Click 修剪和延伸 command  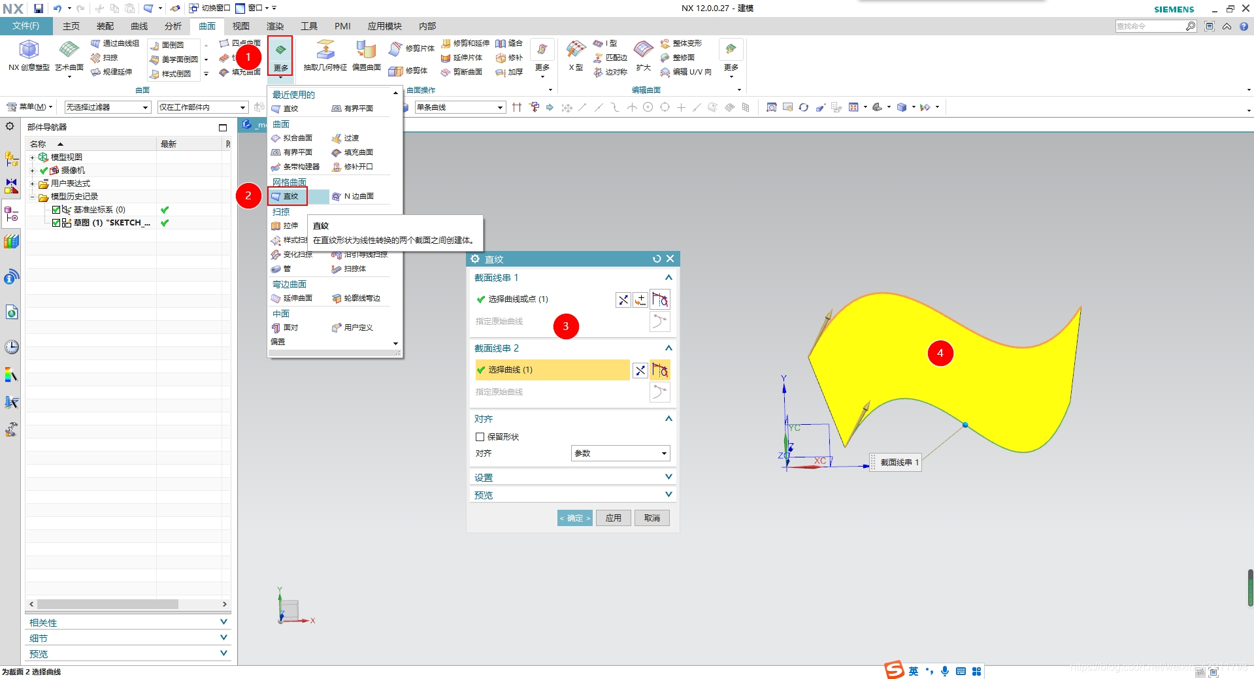pyautogui.click(x=465, y=43)
